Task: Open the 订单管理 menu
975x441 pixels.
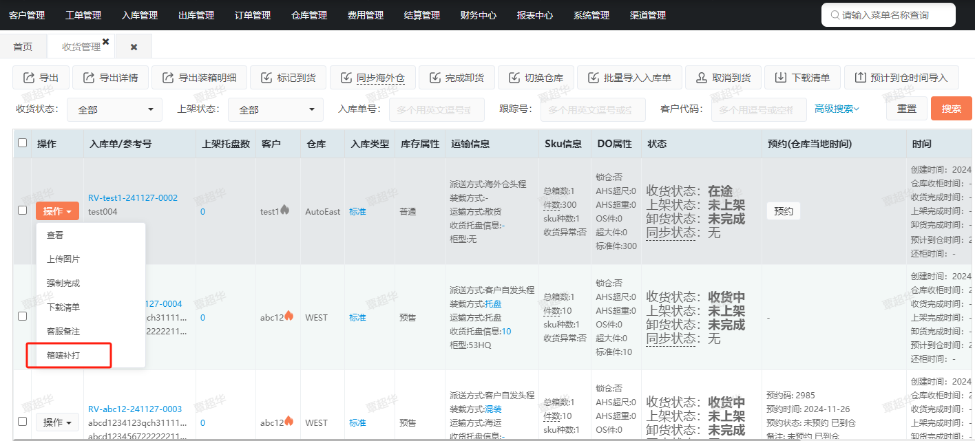Action: (x=253, y=15)
